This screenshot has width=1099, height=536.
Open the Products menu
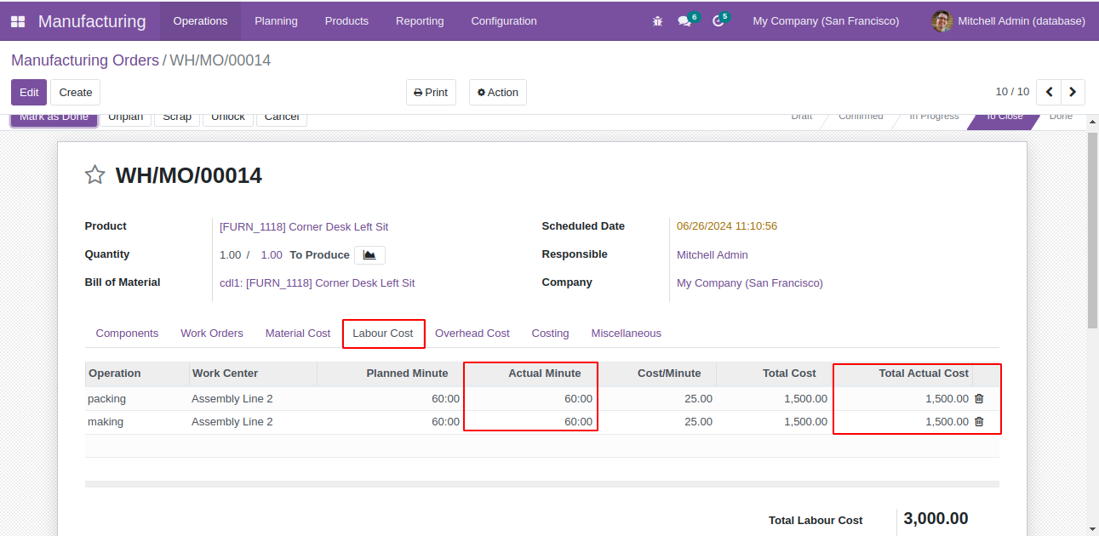[346, 21]
